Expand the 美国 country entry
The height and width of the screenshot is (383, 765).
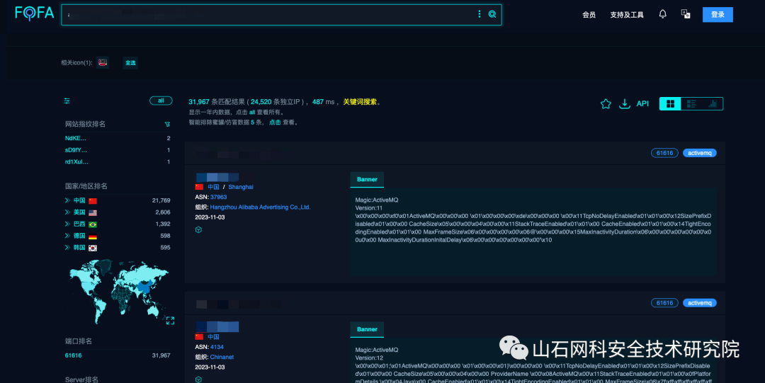click(x=67, y=212)
